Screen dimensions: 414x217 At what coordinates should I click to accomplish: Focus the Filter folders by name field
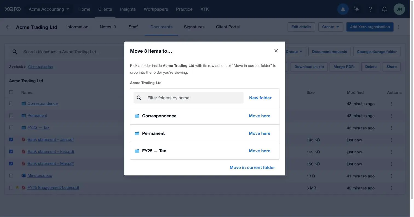pos(188,98)
